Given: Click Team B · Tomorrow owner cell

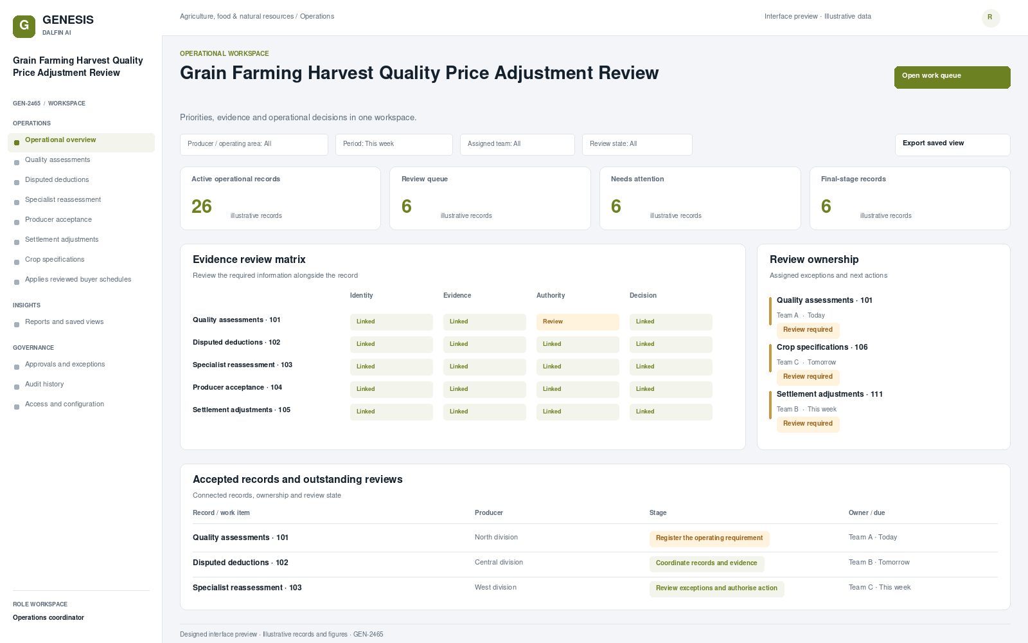Looking at the screenshot, I should coord(879,563).
